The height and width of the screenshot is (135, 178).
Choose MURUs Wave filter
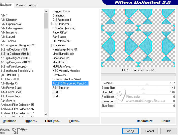coord(62,66)
